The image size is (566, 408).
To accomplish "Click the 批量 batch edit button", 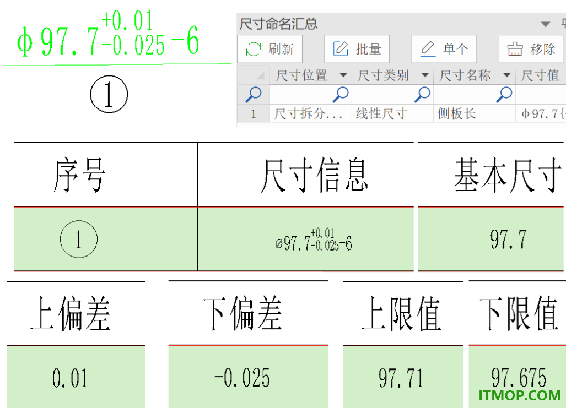I will (x=357, y=49).
